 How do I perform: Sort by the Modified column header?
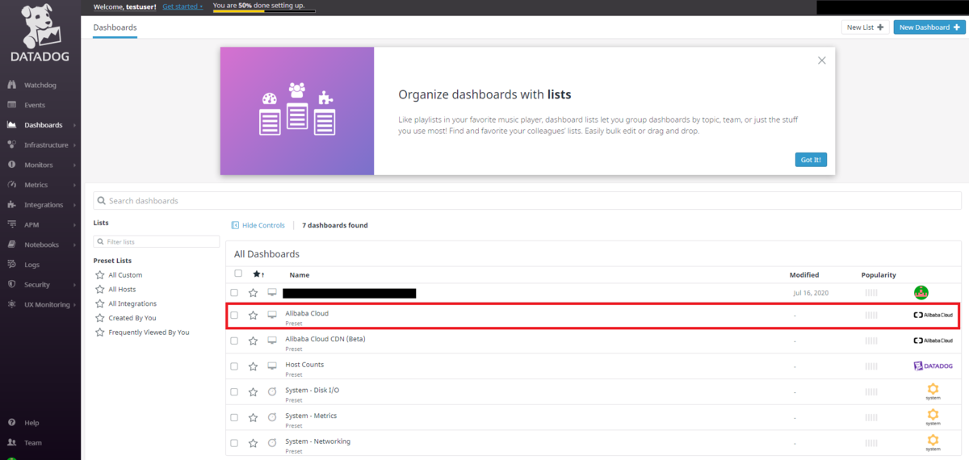click(x=804, y=275)
